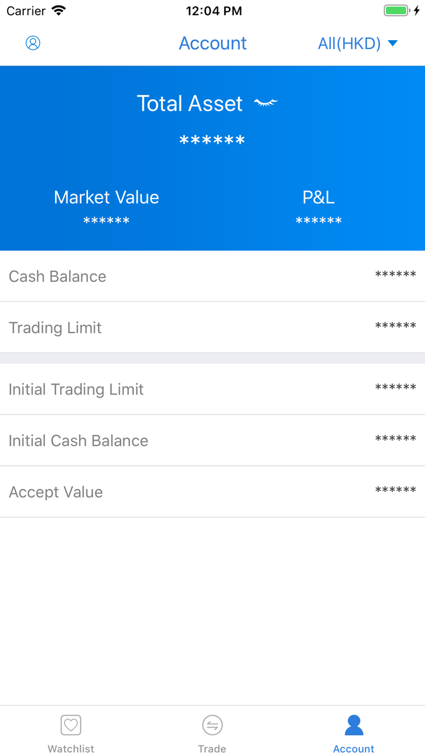Tap the Trade swap-arrows icon

tap(212, 725)
